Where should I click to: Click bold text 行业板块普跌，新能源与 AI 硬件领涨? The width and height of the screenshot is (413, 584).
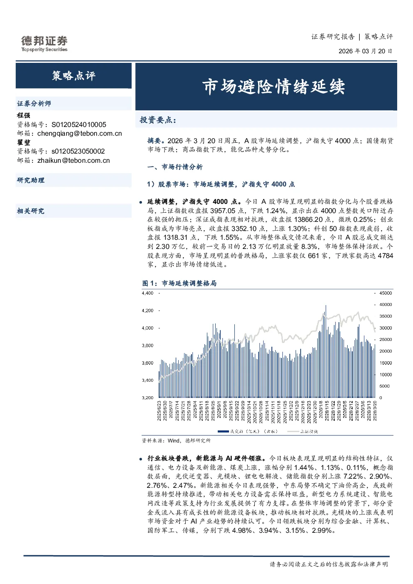point(206,458)
